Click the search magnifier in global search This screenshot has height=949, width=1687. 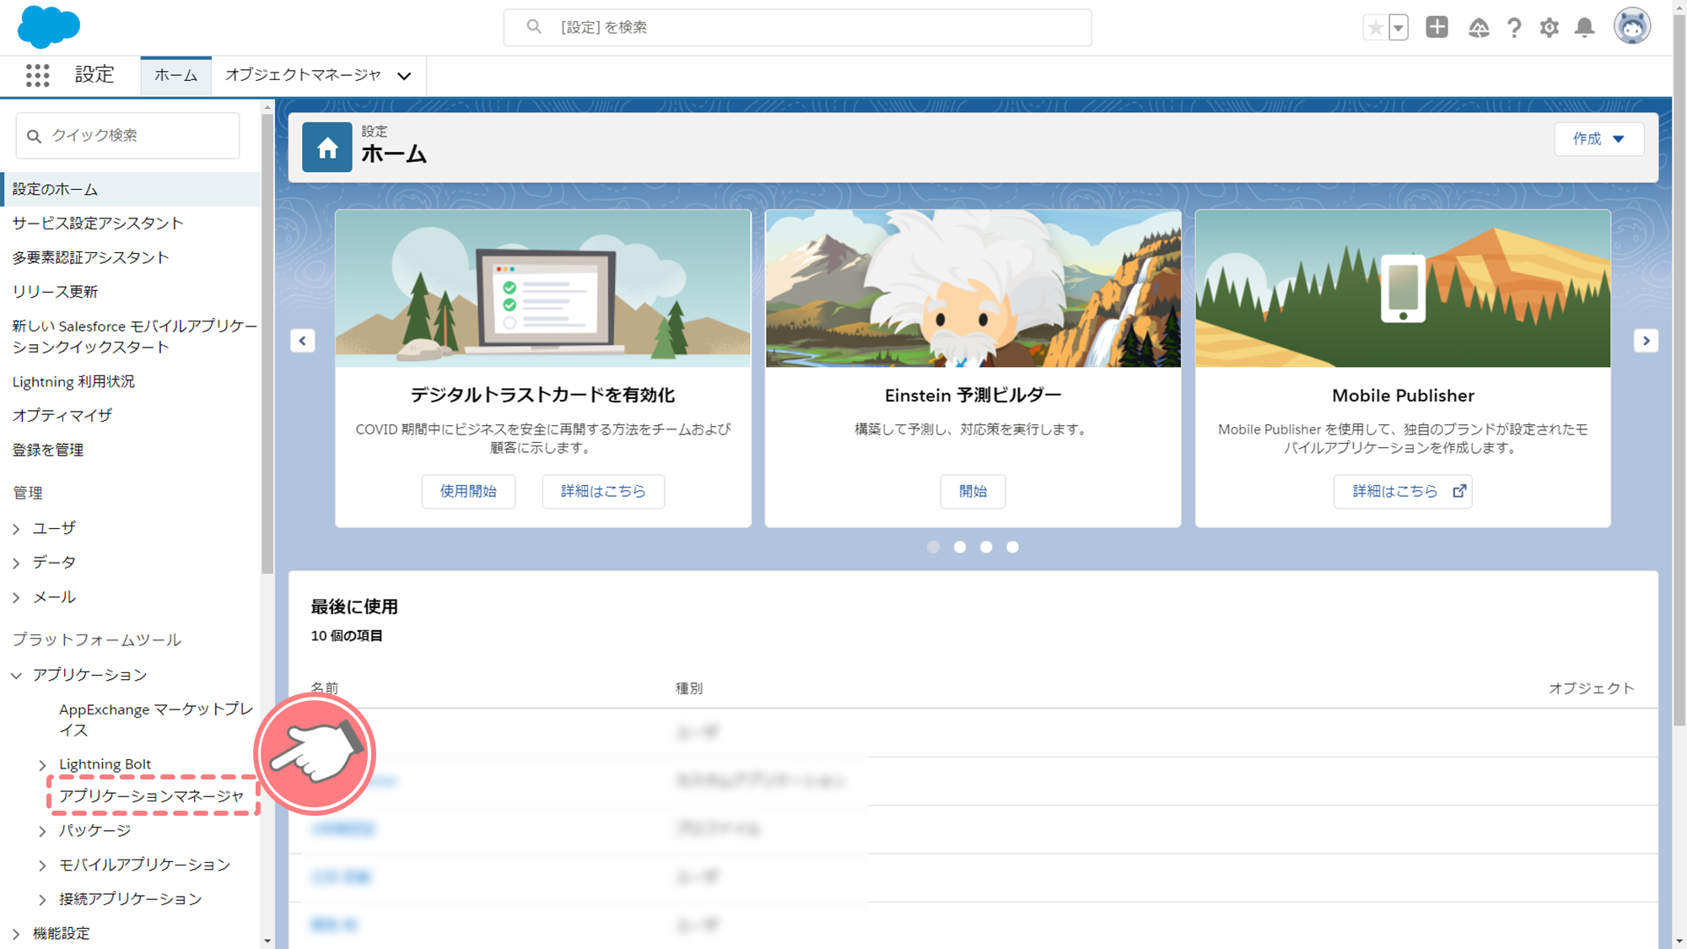click(x=534, y=27)
